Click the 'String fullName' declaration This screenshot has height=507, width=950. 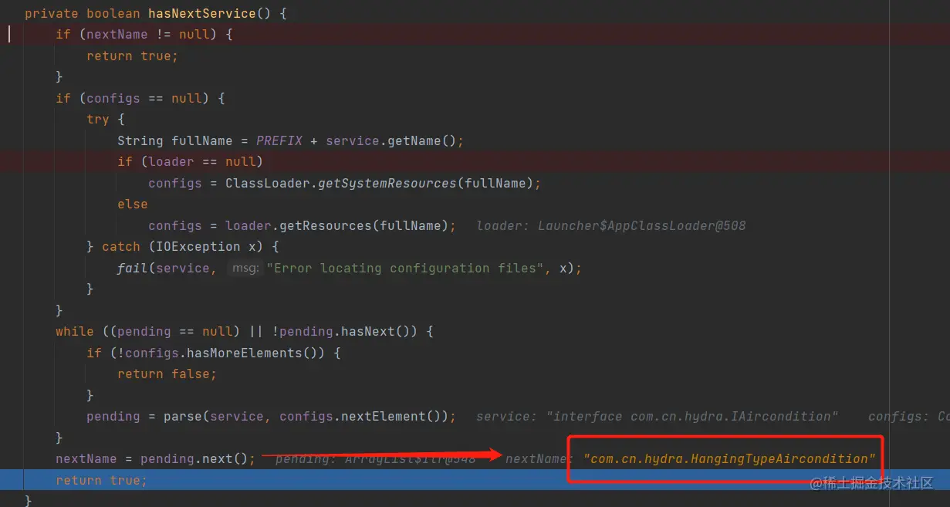[x=174, y=140]
